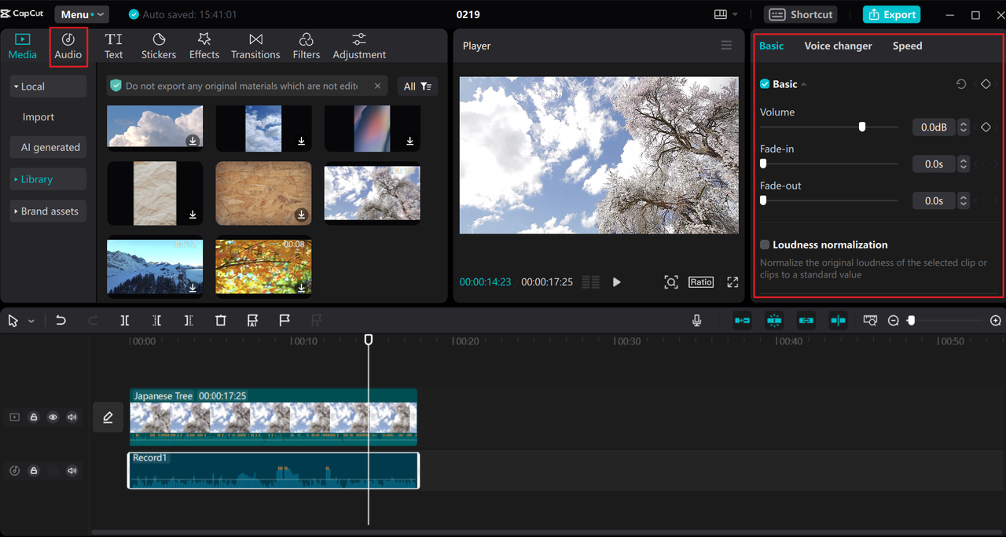Screen dimensions: 1006x537
Task: Click the Fade-in slider handle
Action: (763, 164)
